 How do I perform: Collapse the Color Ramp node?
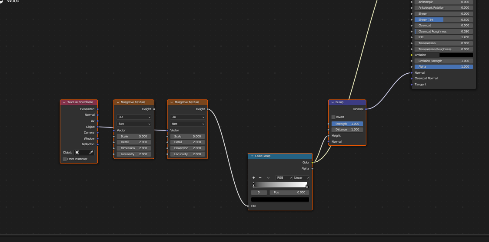[252, 156]
